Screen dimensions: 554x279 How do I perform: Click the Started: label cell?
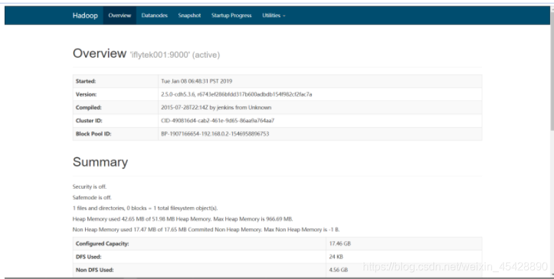point(116,81)
